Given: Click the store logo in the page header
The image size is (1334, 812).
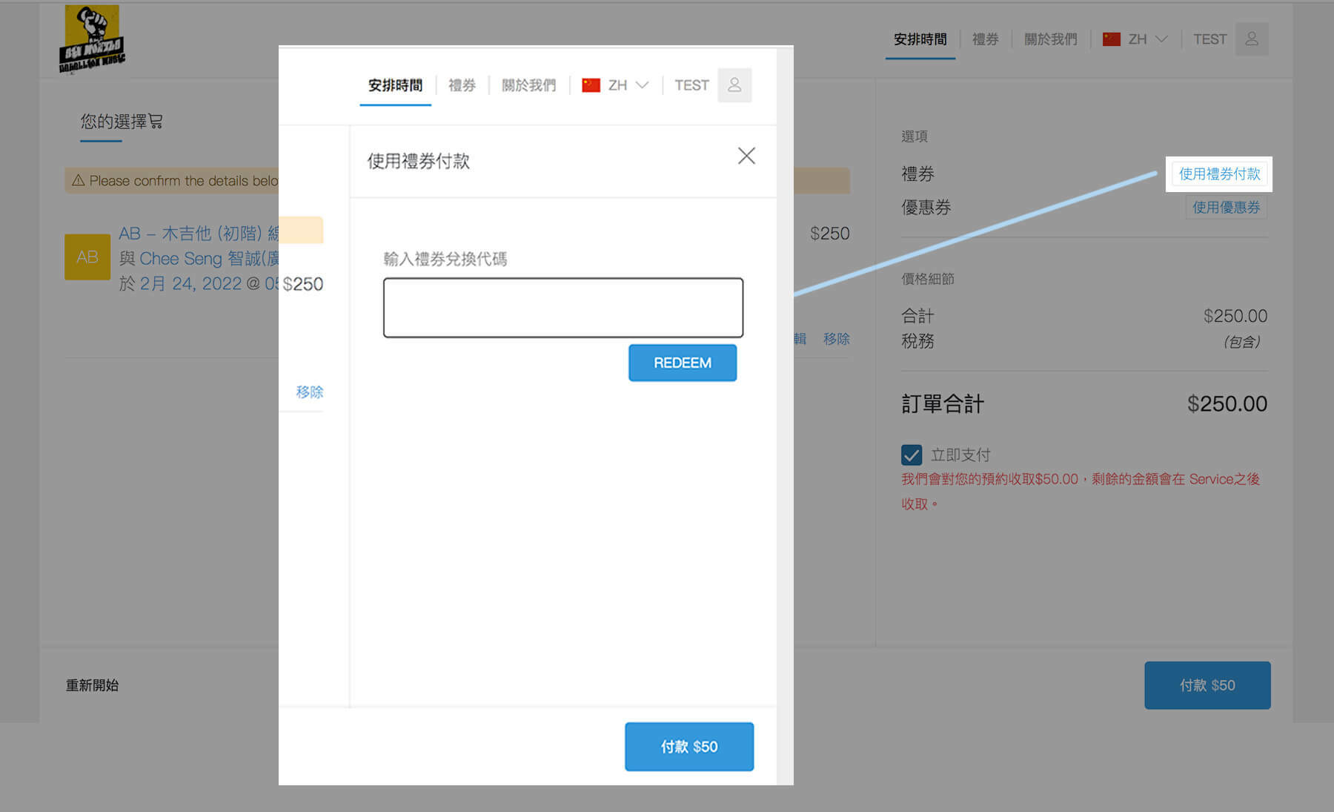Looking at the screenshot, I should pos(92,40).
